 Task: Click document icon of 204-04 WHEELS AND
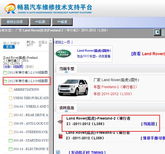[11, 107]
